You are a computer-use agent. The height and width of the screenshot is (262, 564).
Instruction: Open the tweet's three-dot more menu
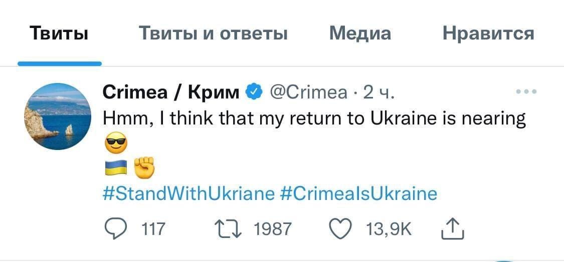pyautogui.click(x=526, y=92)
